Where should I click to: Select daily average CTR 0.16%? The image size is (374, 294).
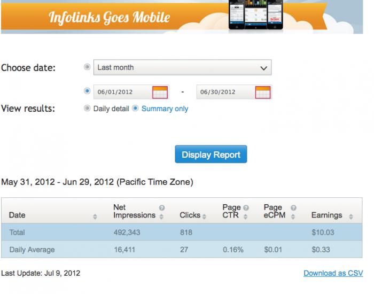pos(233,250)
